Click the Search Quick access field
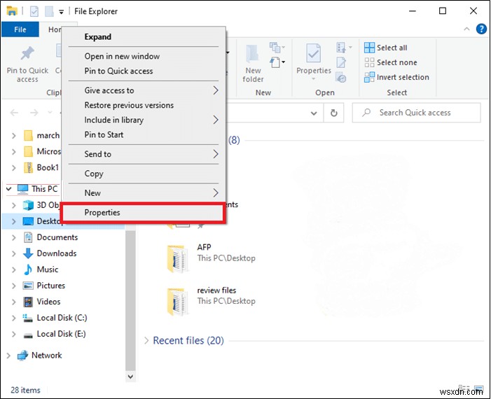 (x=416, y=113)
